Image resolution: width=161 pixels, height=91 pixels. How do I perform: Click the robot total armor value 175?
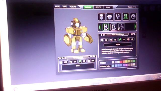click(65, 62)
